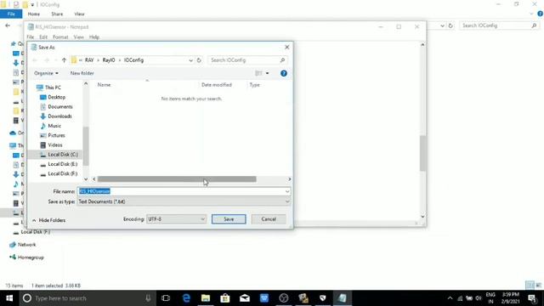Click the File Explorer address bar refresh icon

(450, 25)
